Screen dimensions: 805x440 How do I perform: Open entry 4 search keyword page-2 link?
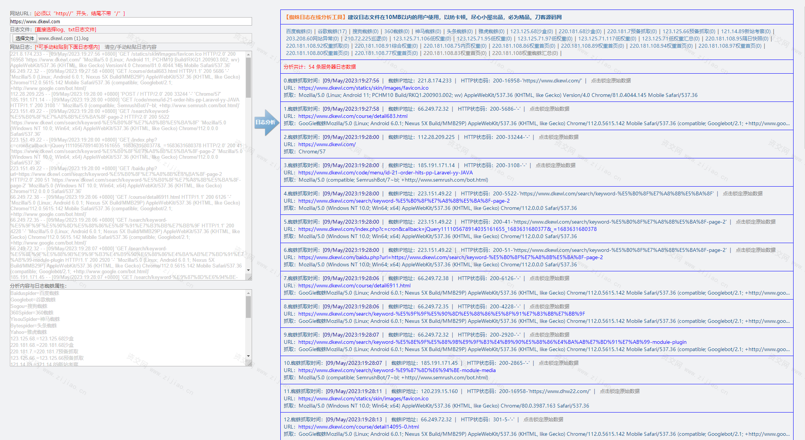[x=404, y=201]
